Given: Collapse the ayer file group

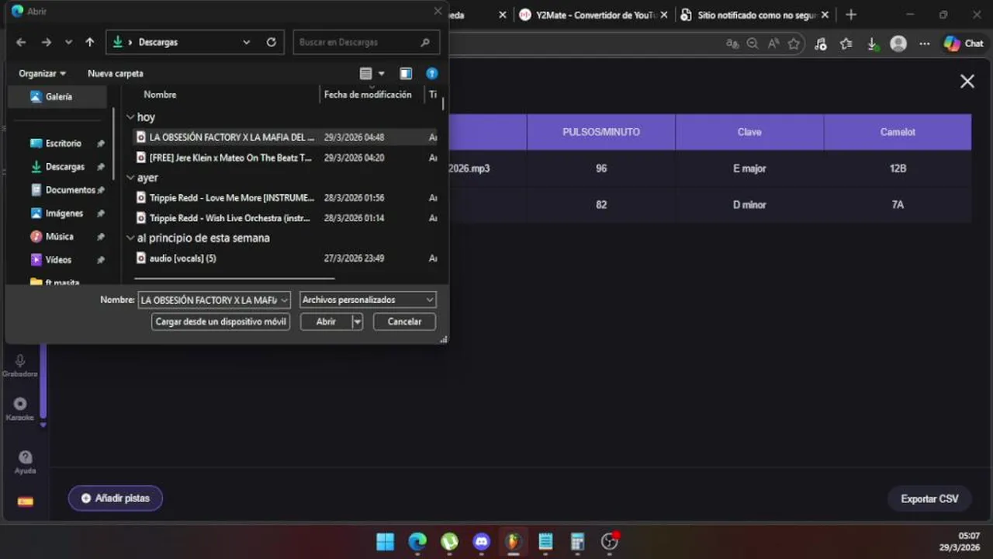Looking at the screenshot, I should (x=130, y=178).
